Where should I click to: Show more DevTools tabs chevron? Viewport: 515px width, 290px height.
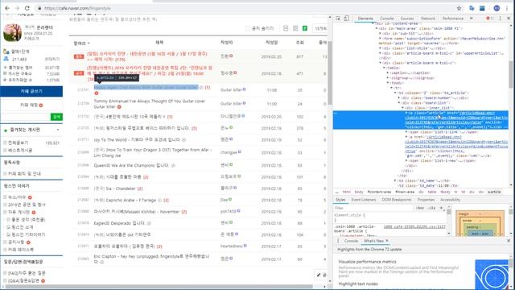(x=472, y=19)
